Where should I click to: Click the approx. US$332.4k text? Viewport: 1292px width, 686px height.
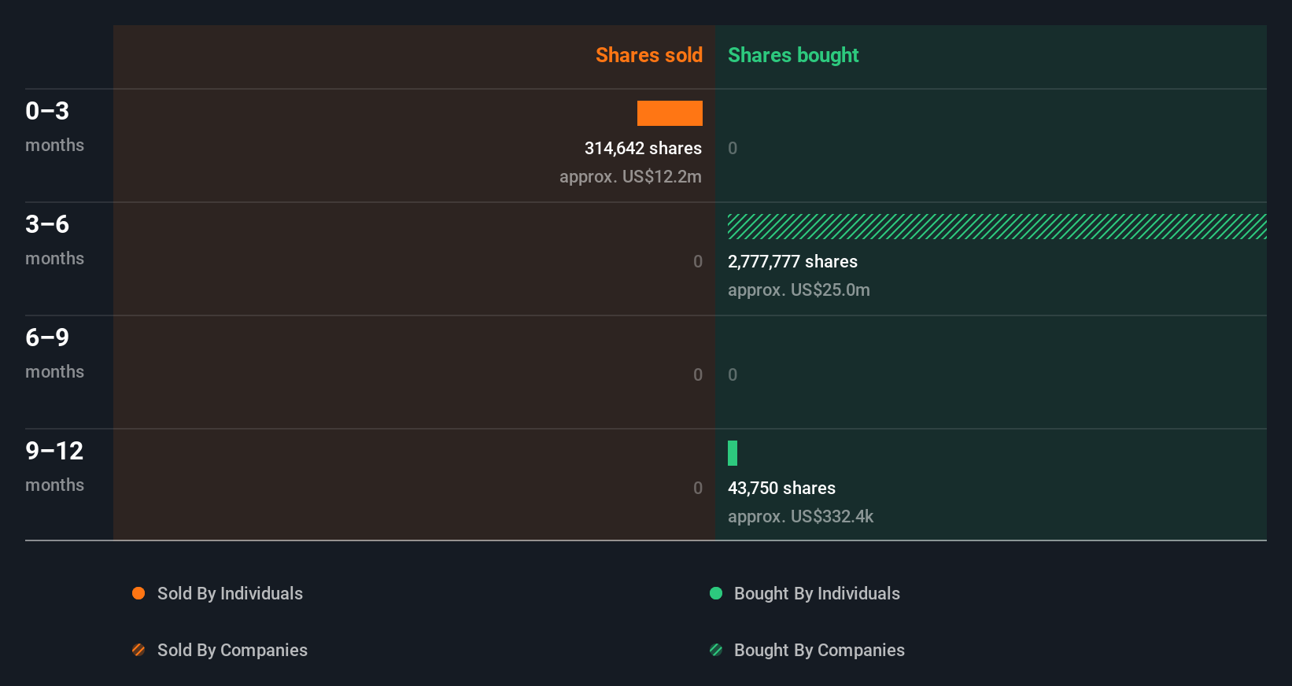800,516
